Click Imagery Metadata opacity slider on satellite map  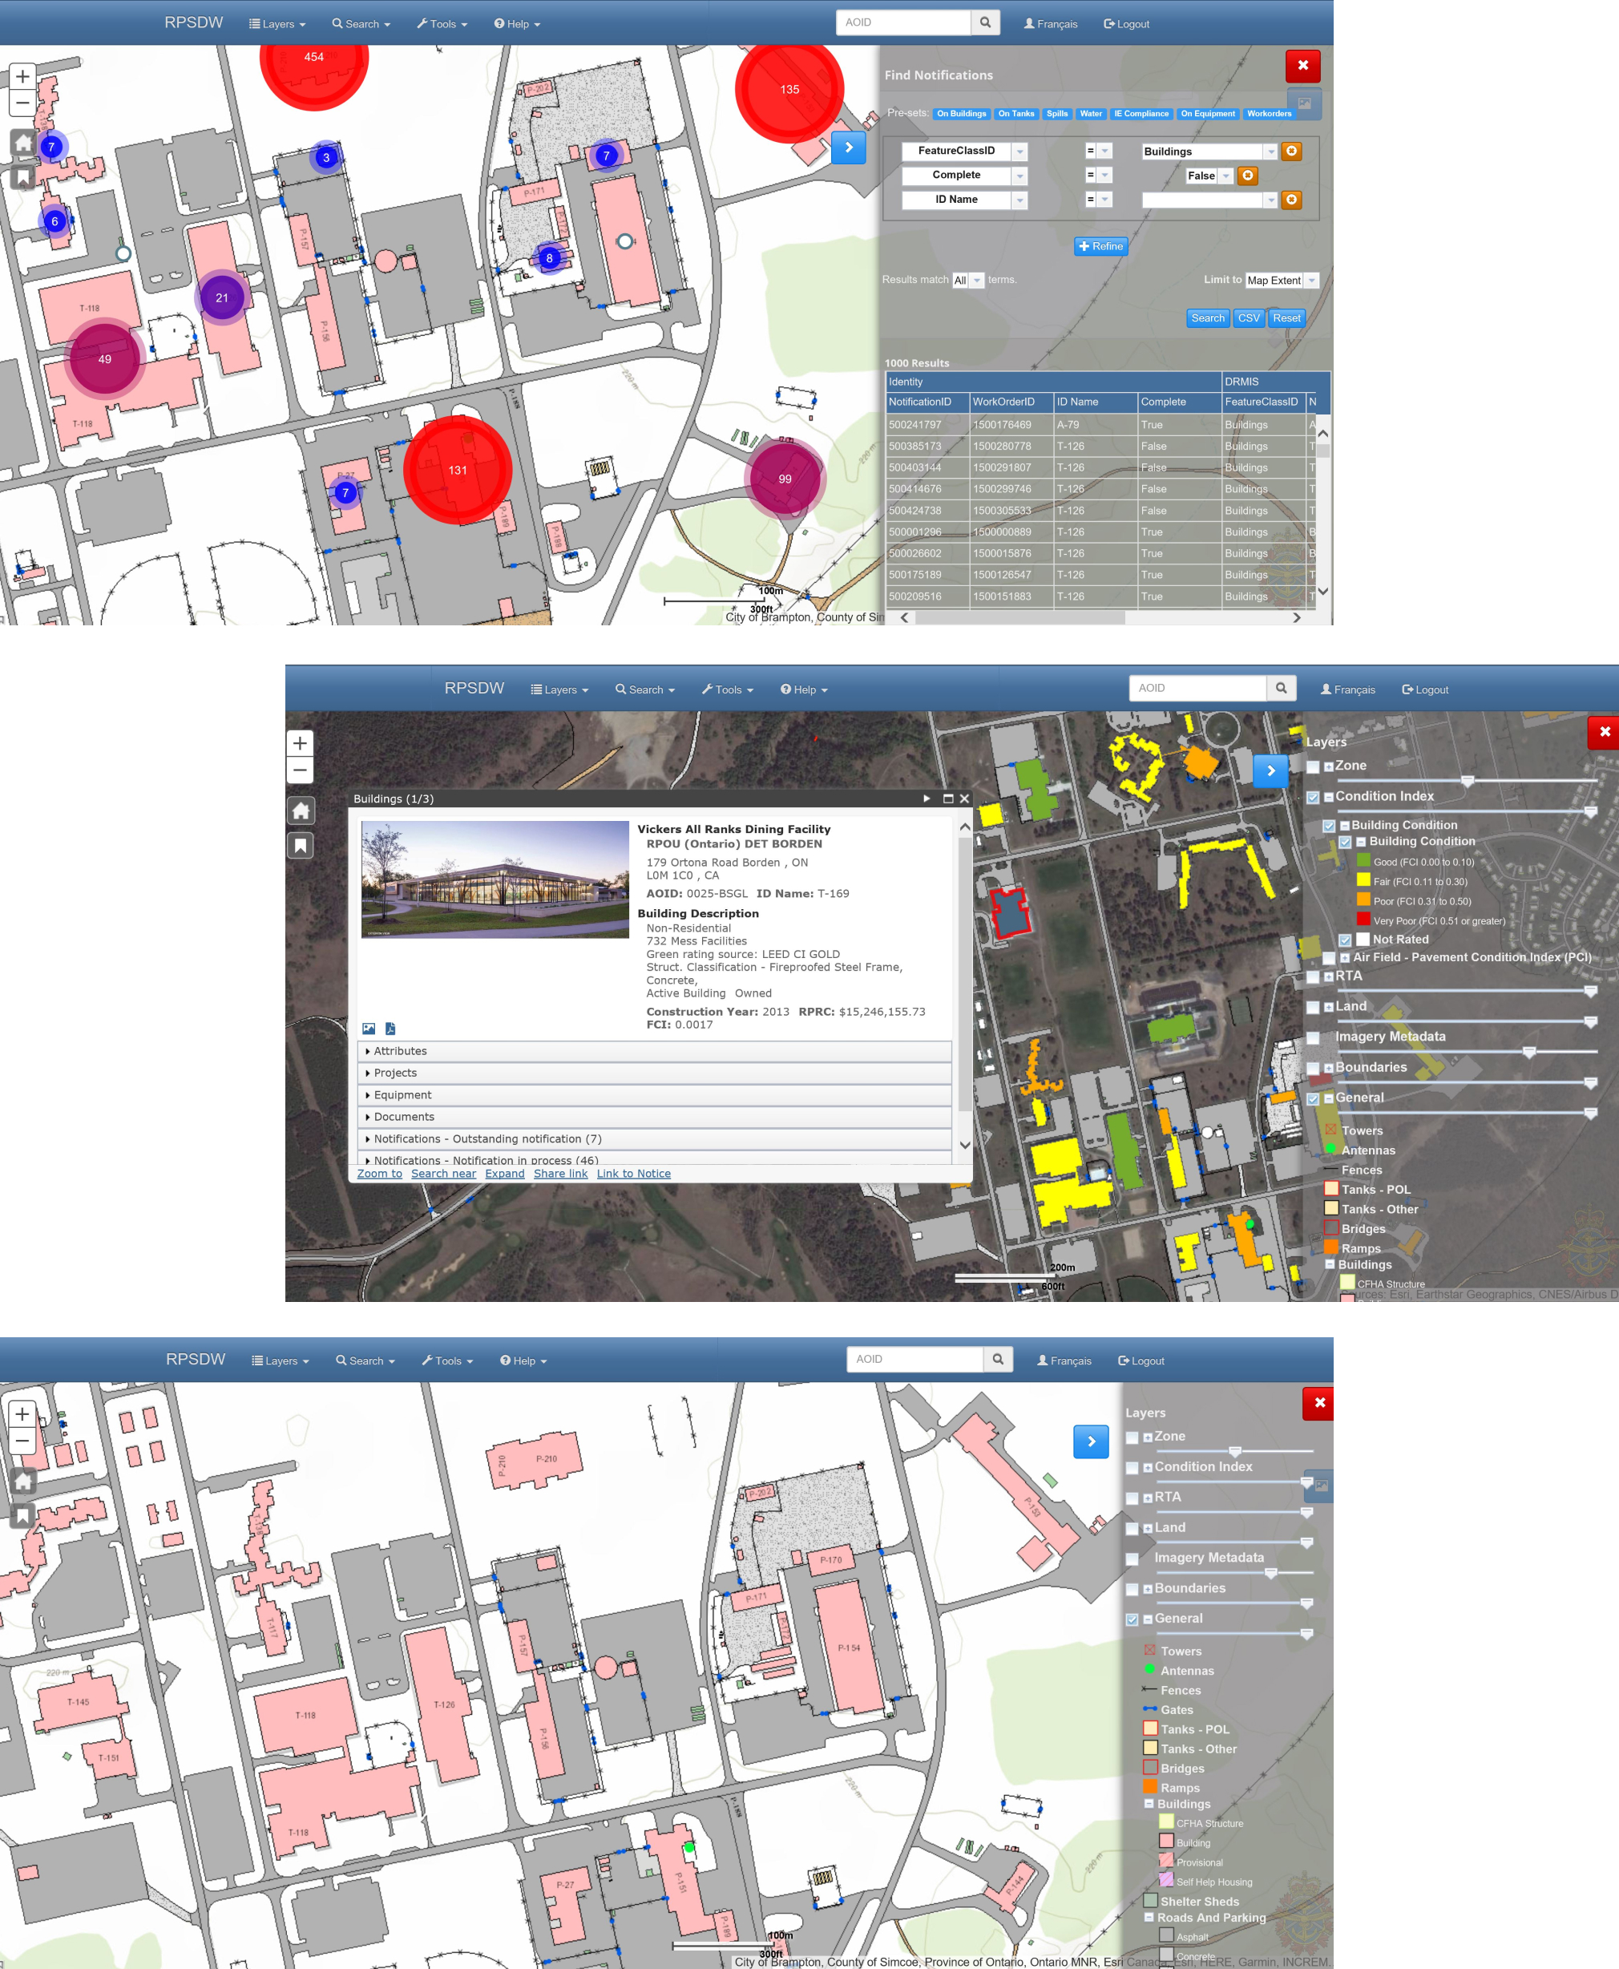(x=1528, y=1052)
